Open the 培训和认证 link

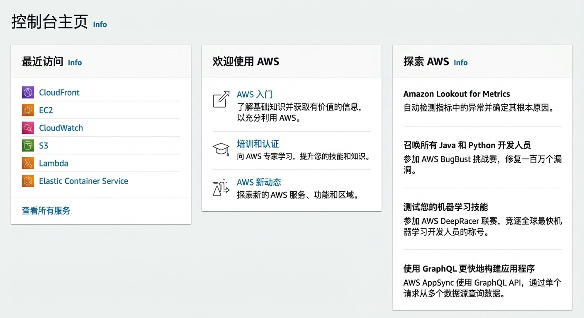click(258, 144)
